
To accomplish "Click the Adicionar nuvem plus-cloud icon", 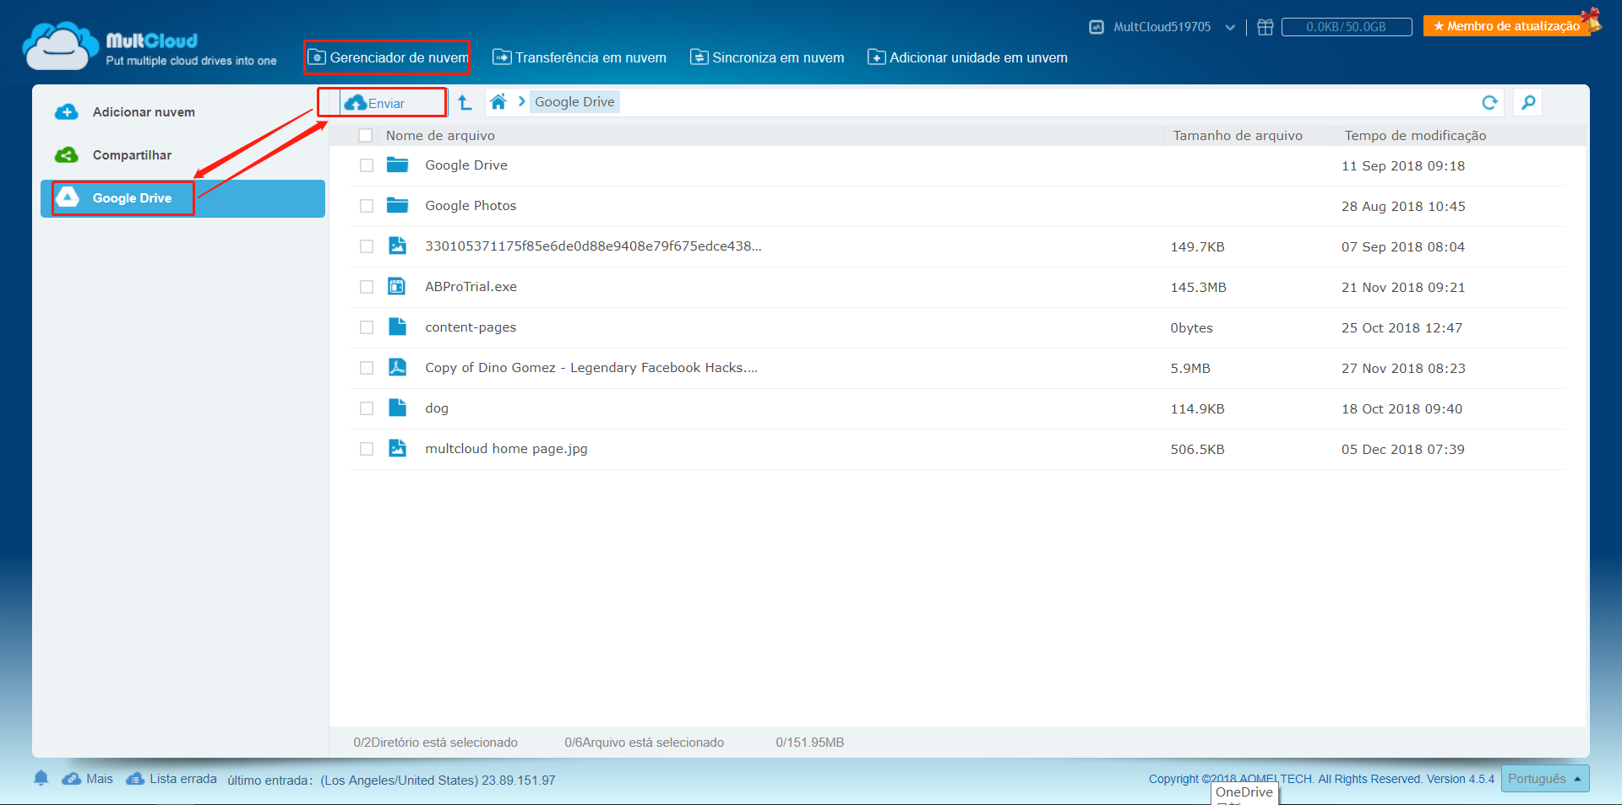I will pos(66,111).
